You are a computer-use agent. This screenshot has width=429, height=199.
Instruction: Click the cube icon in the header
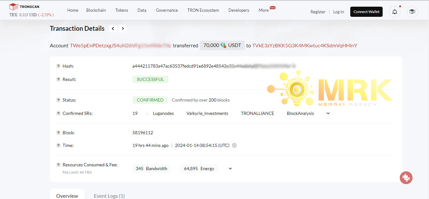tap(412, 12)
